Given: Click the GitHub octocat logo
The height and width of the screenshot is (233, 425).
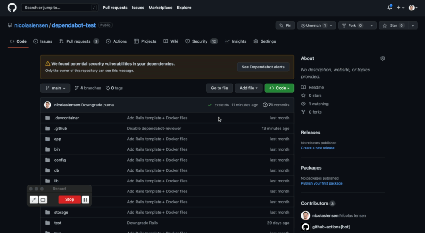Looking at the screenshot, I should (x=12, y=8).
